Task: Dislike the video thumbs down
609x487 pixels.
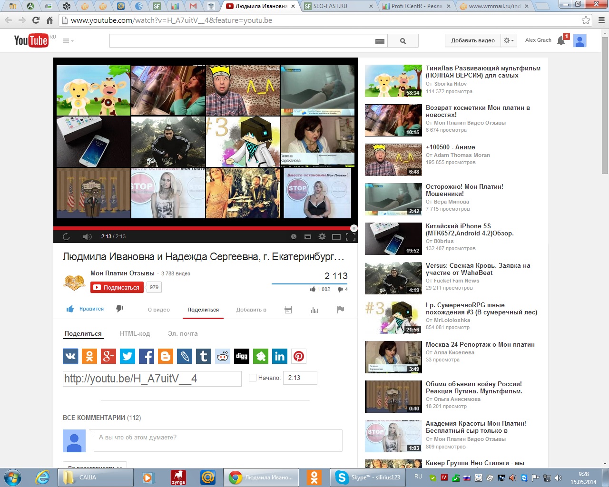Action: [x=120, y=309]
